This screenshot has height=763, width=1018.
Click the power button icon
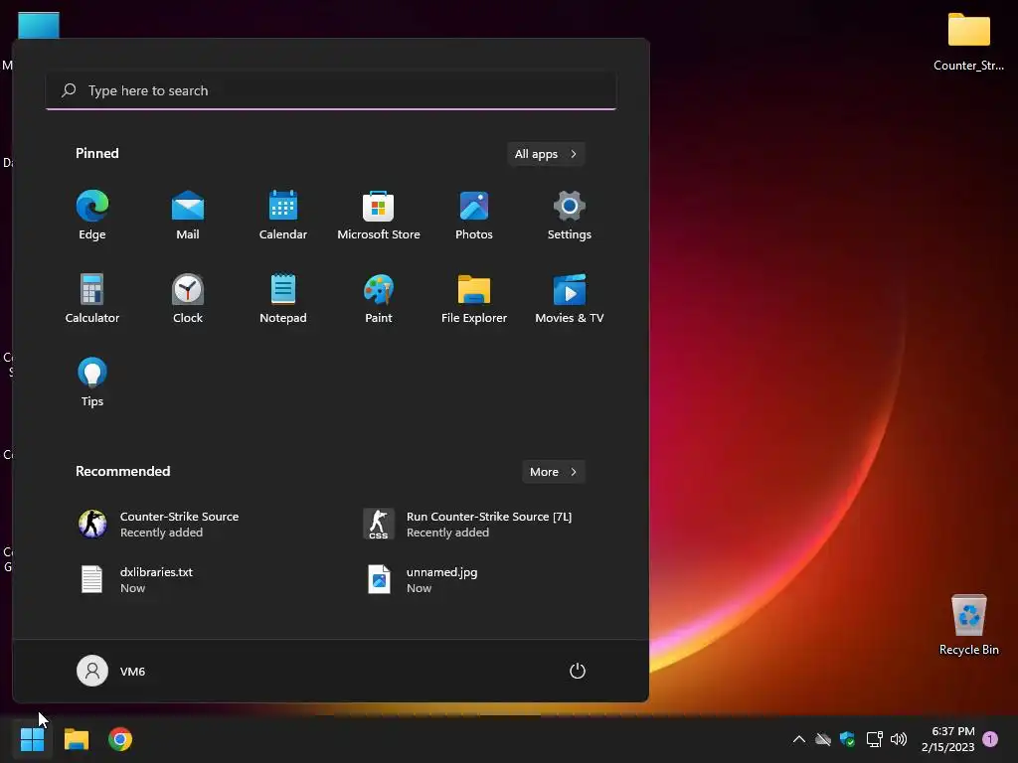pyautogui.click(x=578, y=671)
